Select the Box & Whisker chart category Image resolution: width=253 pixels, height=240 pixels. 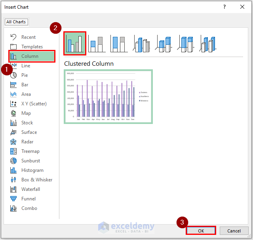[x=32, y=180]
